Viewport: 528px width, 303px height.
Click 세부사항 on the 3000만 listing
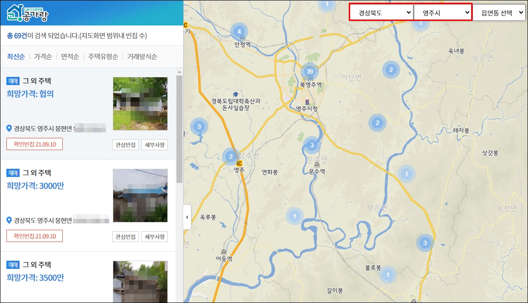click(x=155, y=237)
